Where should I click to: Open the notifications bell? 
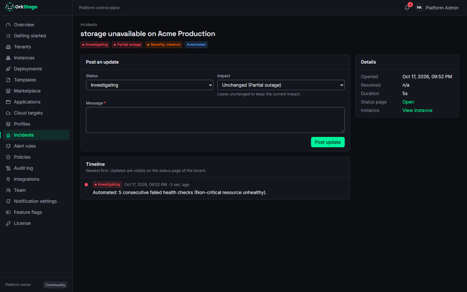click(407, 7)
